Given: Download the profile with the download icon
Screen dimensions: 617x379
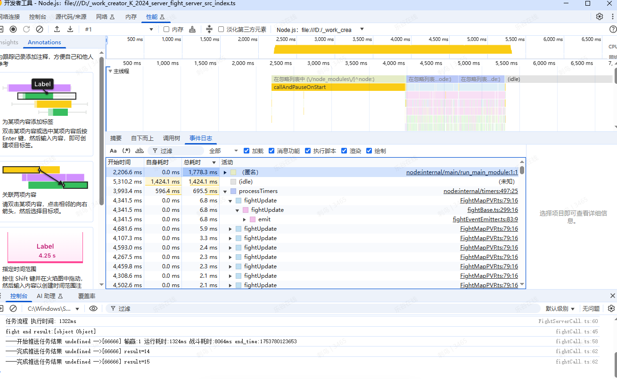Looking at the screenshot, I should click(x=70, y=29).
